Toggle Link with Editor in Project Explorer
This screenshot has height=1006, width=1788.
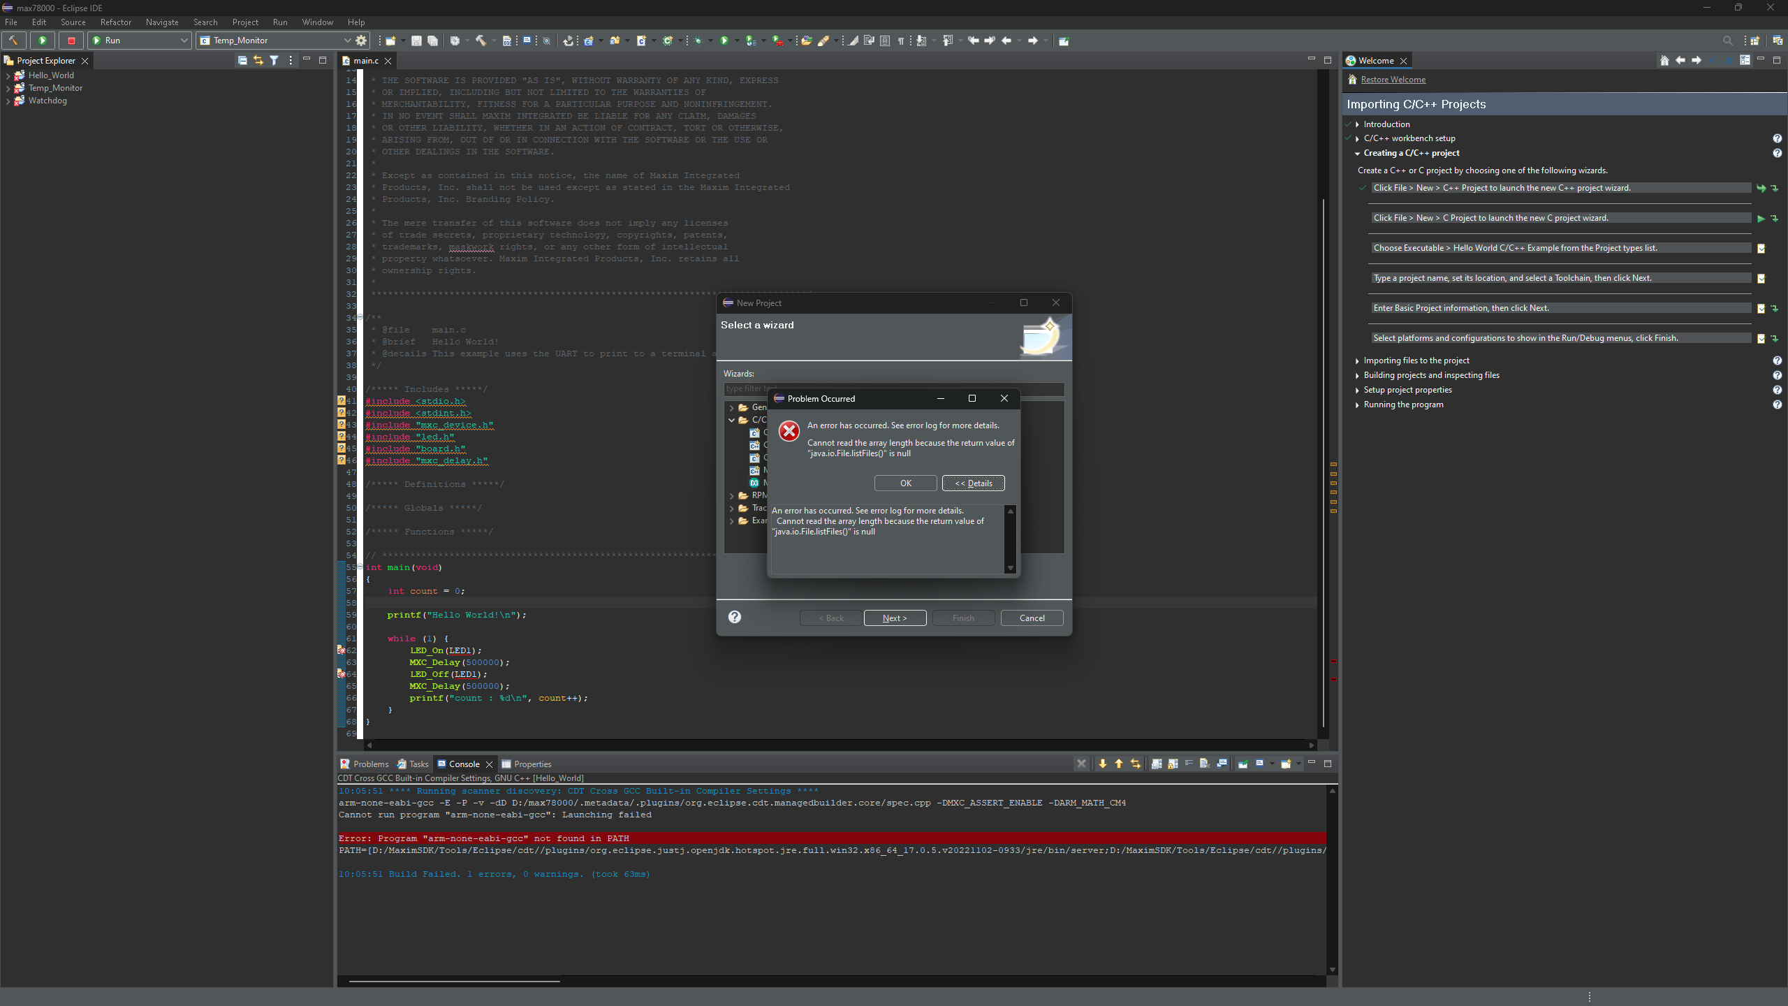258,61
